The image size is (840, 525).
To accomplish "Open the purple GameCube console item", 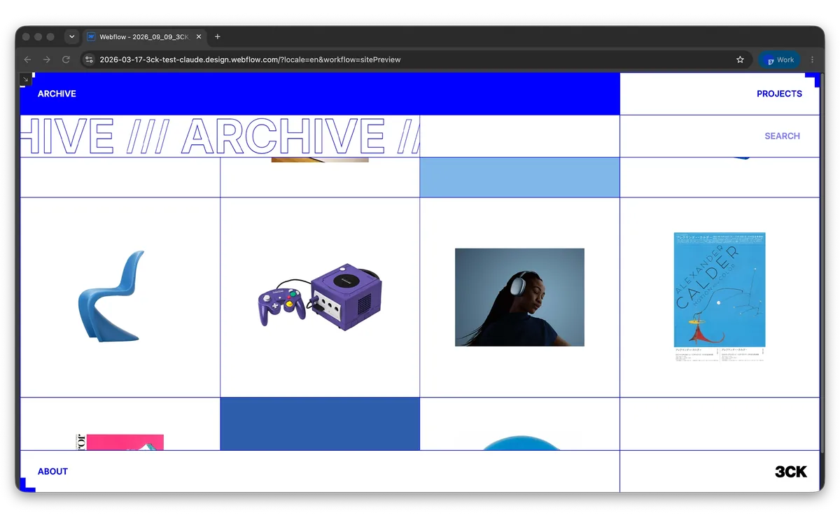I will (x=321, y=297).
